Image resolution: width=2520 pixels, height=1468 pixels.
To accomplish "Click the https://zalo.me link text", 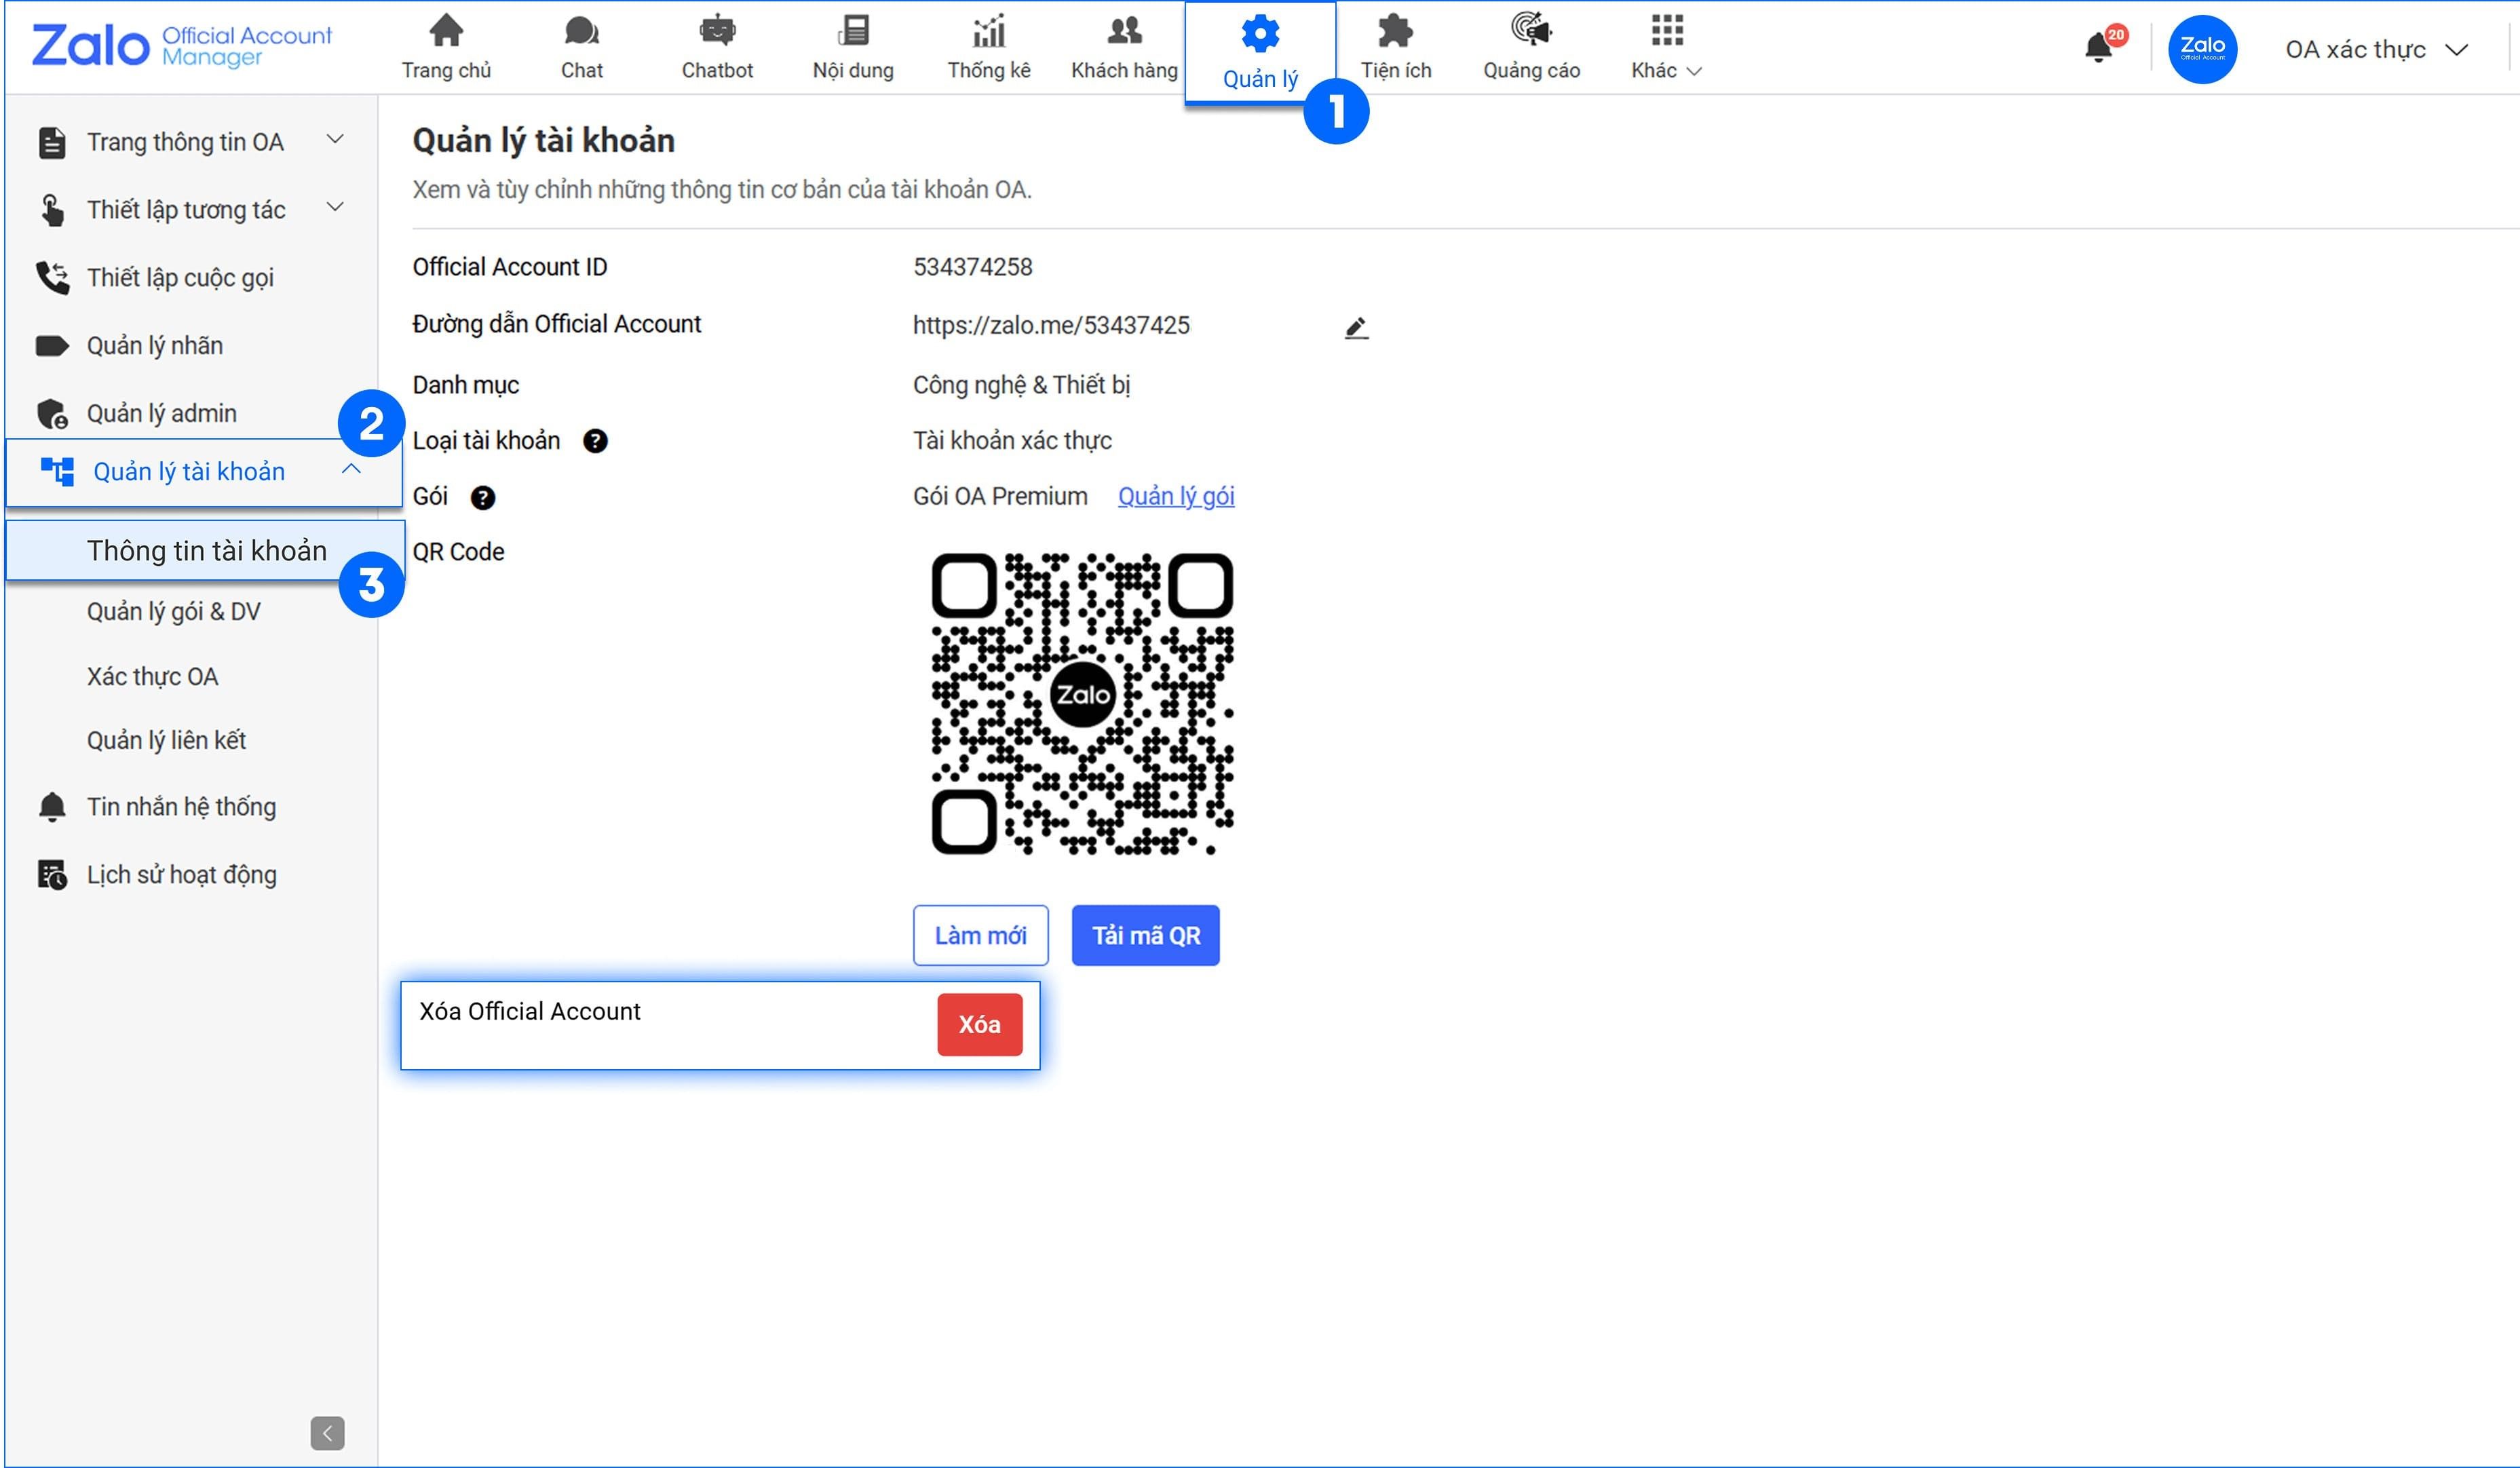I will coord(1051,325).
